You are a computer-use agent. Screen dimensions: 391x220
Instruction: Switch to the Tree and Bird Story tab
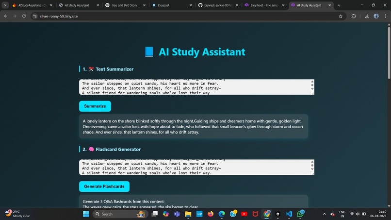124,5
